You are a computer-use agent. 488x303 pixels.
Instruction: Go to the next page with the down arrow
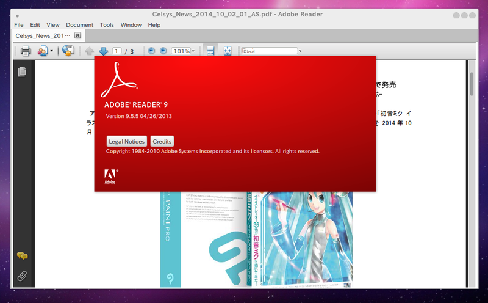tap(103, 51)
